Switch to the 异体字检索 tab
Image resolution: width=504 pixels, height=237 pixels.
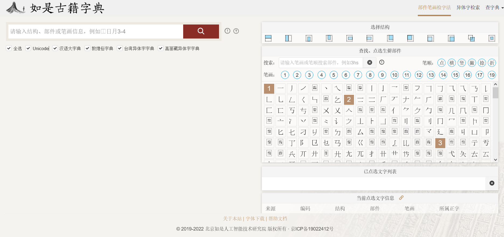click(x=468, y=8)
